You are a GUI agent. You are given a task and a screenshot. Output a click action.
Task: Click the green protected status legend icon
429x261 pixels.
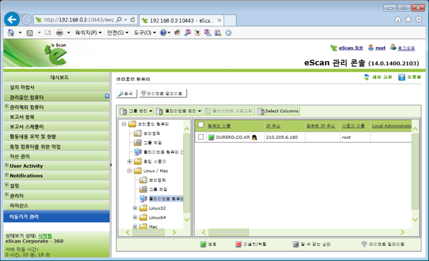pyautogui.click(x=203, y=244)
